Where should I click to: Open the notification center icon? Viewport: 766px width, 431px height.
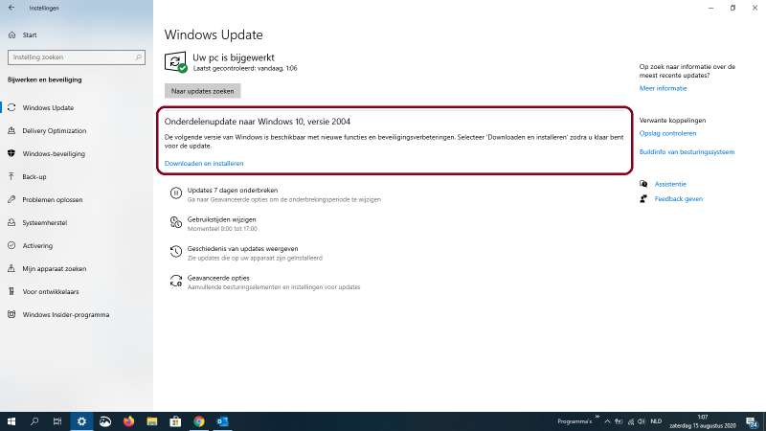click(x=752, y=421)
